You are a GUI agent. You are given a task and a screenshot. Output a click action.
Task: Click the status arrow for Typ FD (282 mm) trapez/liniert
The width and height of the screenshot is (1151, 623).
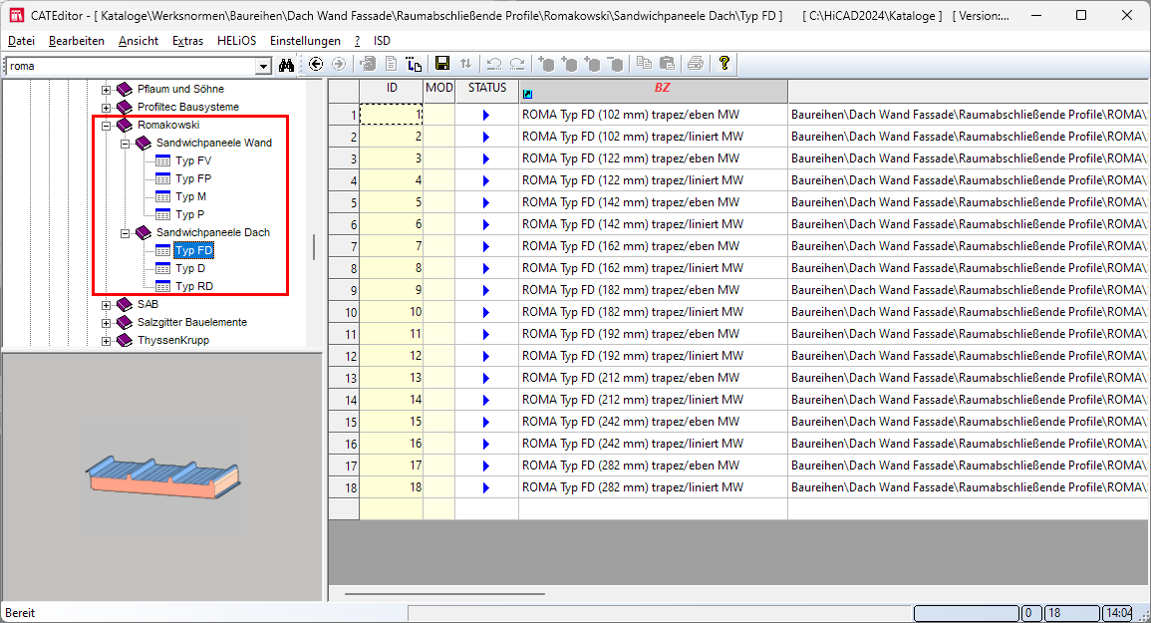click(x=486, y=487)
